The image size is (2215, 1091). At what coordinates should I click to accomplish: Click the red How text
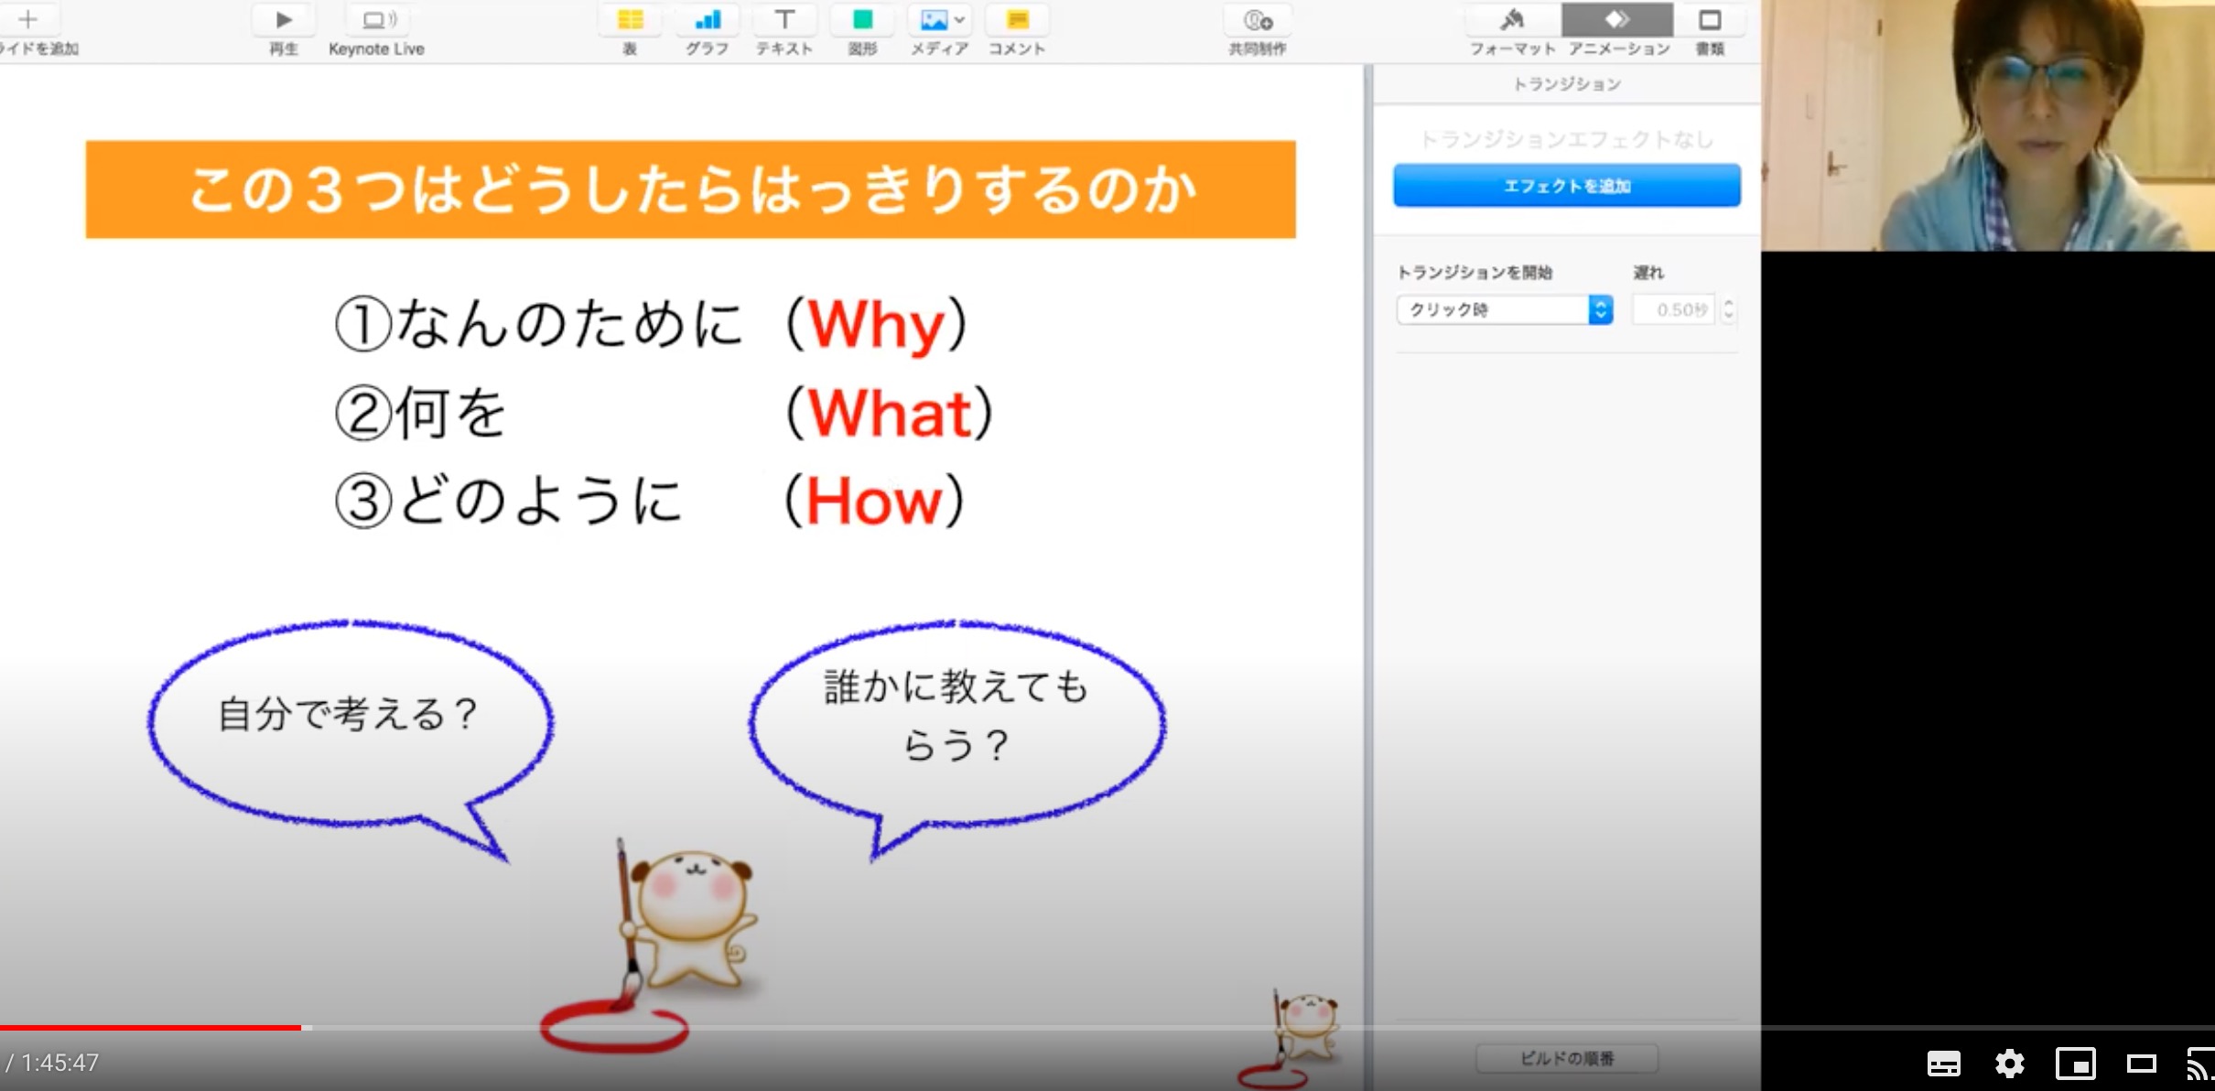(875, 502)
